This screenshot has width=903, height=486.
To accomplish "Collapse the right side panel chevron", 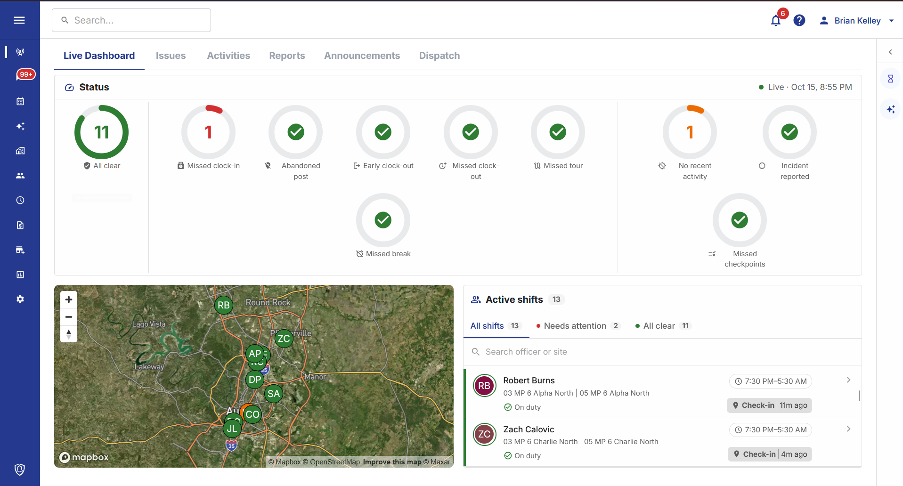I will (x=890, y=52).
